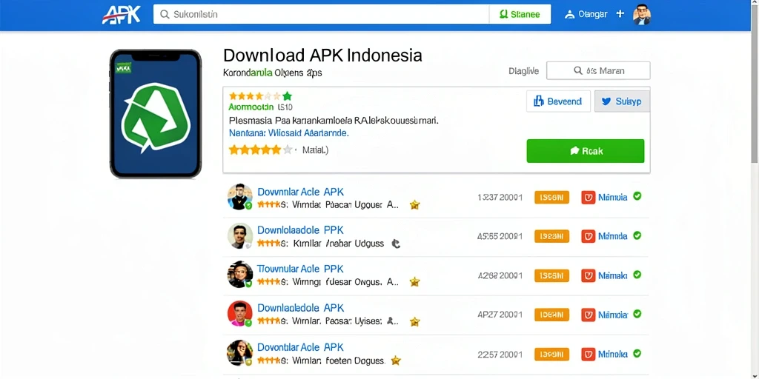Click the star rating next to Matal
759x379 pixels.
click(x=261, y=150)
